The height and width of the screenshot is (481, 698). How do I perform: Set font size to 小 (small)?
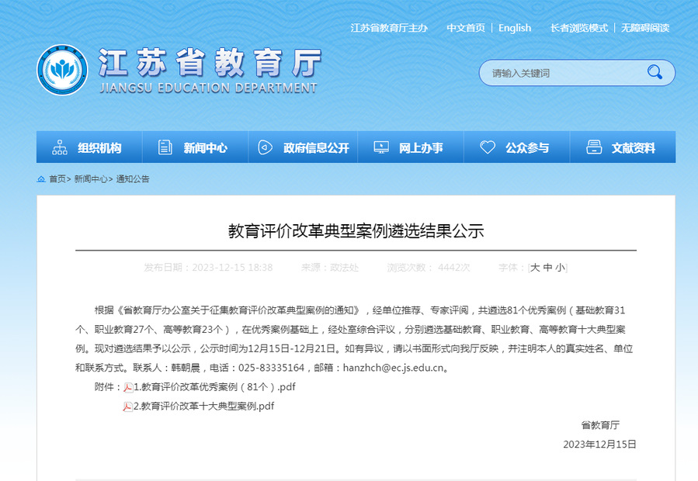[x=560, y=268]
